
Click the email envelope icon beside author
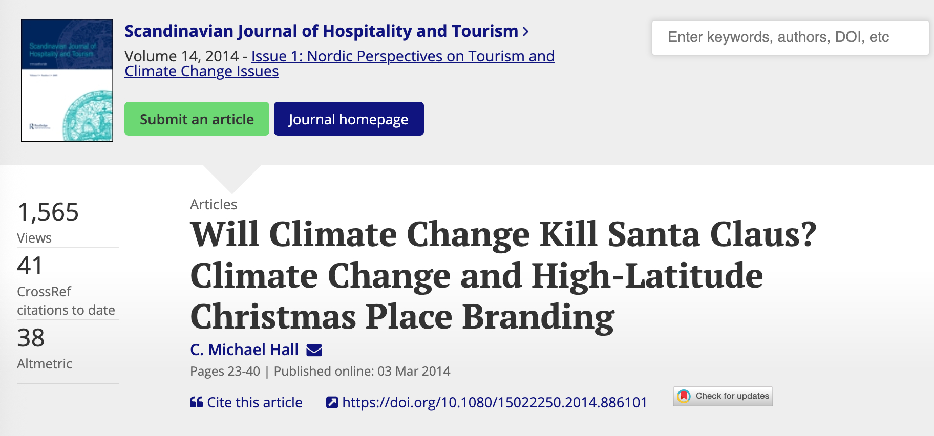tap(314, 350)
